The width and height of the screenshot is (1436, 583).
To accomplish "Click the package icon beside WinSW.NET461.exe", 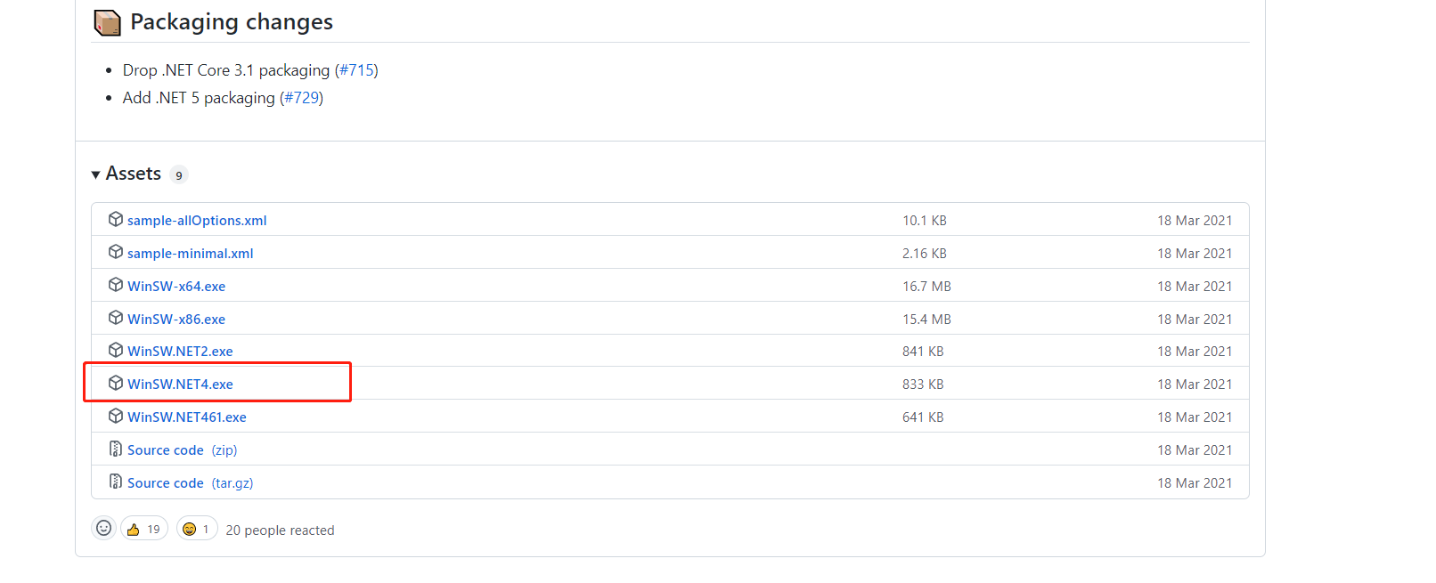I will [x=116, y=416].
